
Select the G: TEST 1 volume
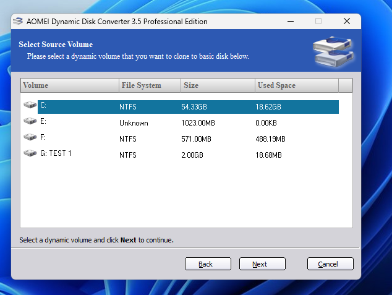[188, 155]
